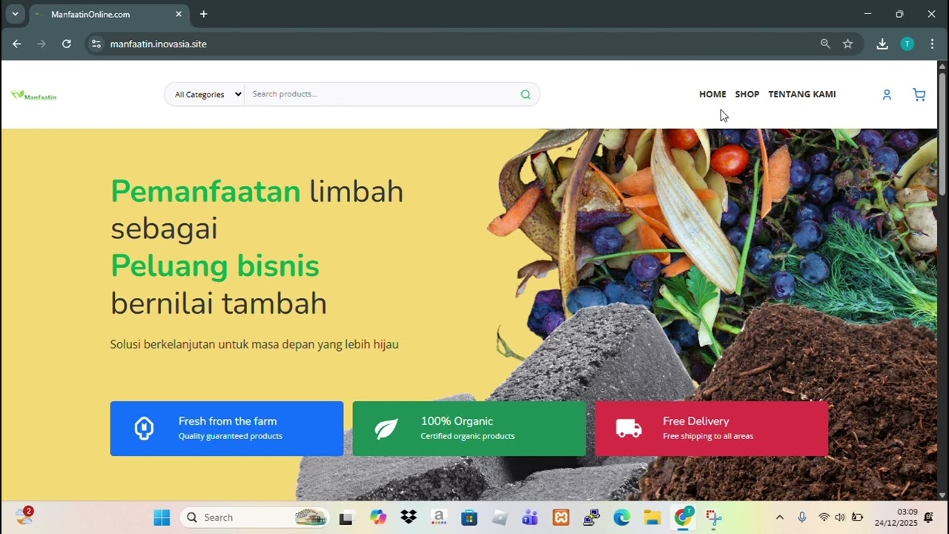Open the Chrome profile avatar
Image resolution: width=949 pixels, height=534 pixels.
pyautogui.click(x=907, y=44)
